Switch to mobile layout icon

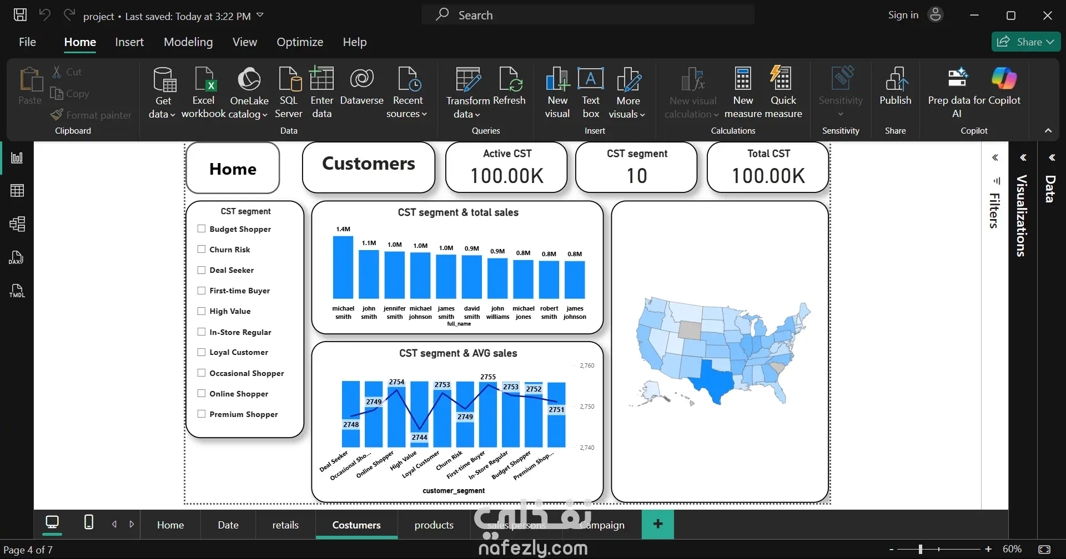coord(88,522)
